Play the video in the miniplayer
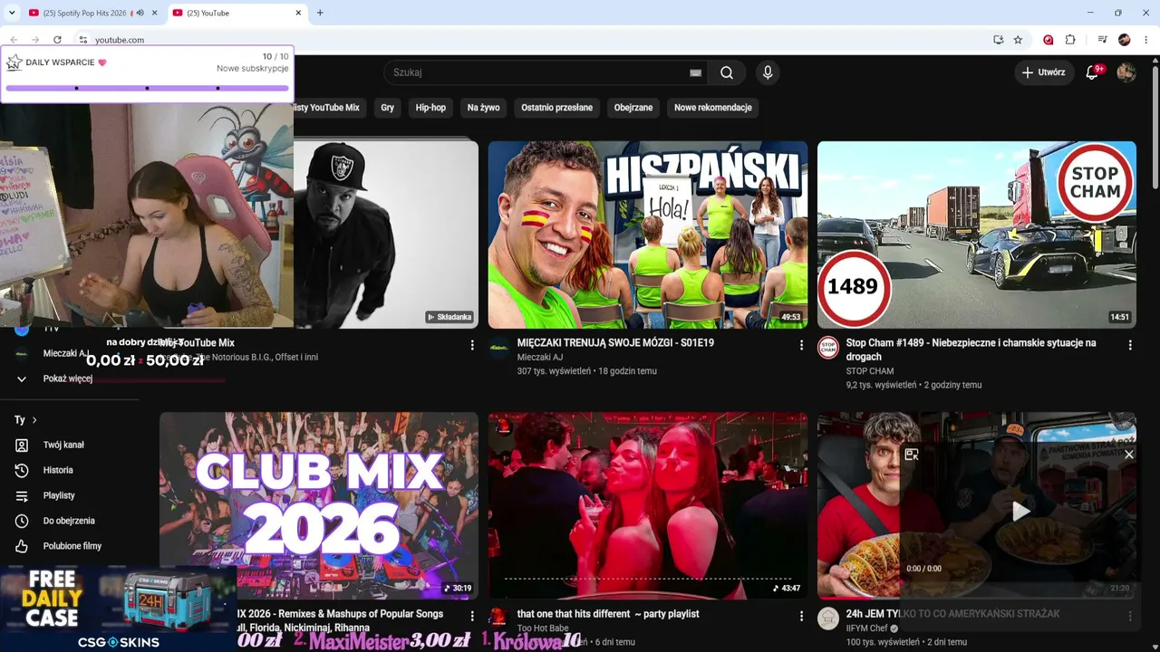1160x652 pixels. click(1020, 511)
